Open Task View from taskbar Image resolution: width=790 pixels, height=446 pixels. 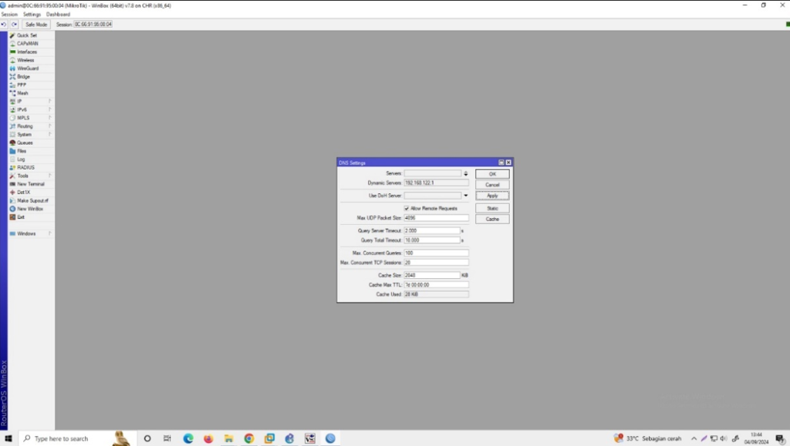[167, 438]
